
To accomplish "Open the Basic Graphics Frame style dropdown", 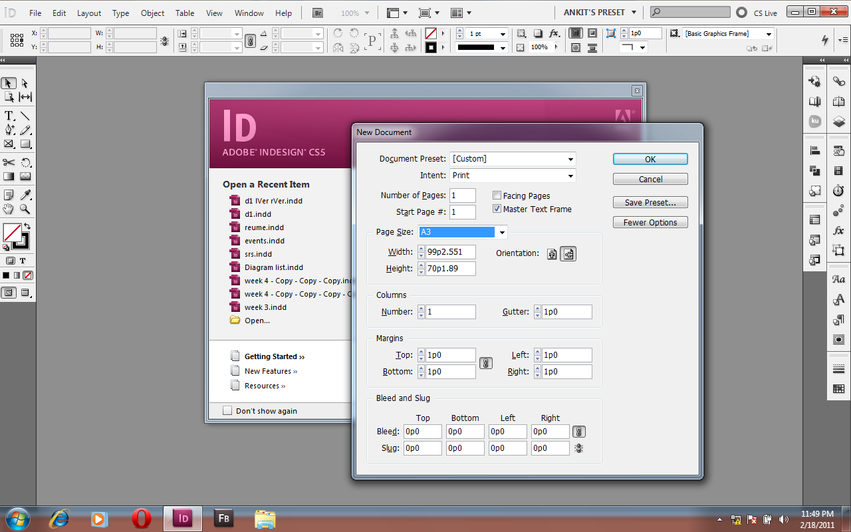I will (729, 34).
